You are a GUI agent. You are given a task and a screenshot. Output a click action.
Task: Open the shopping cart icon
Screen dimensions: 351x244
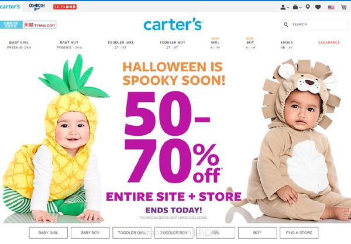tap(343, 7)
